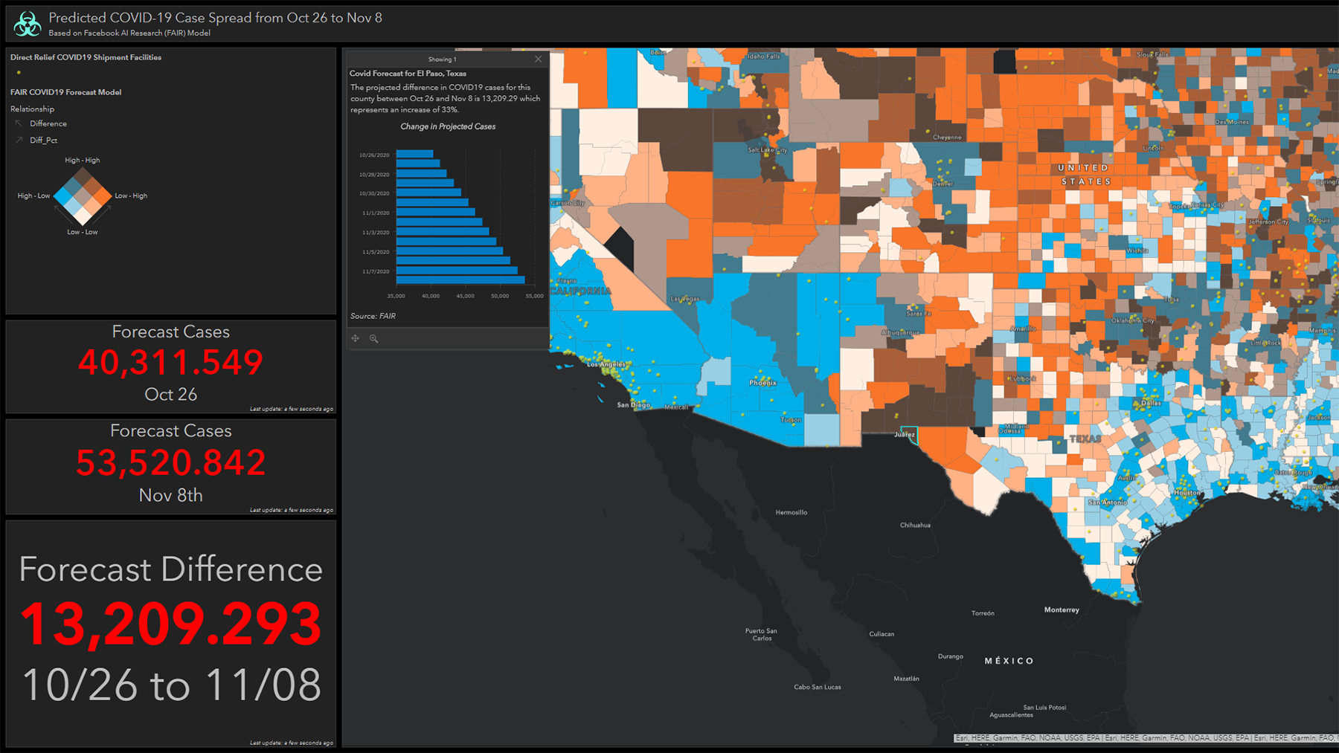Click the Monterrey label on the map
This screenshot has height=753, width=1339.
tap(1061, 610)
